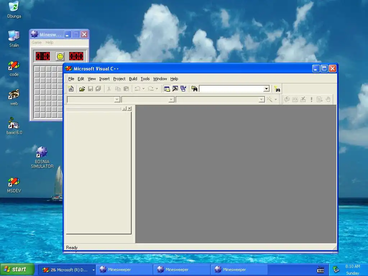368x276 pixels.
Task: Click the Undo arrow icon
Action: (138, 89)
